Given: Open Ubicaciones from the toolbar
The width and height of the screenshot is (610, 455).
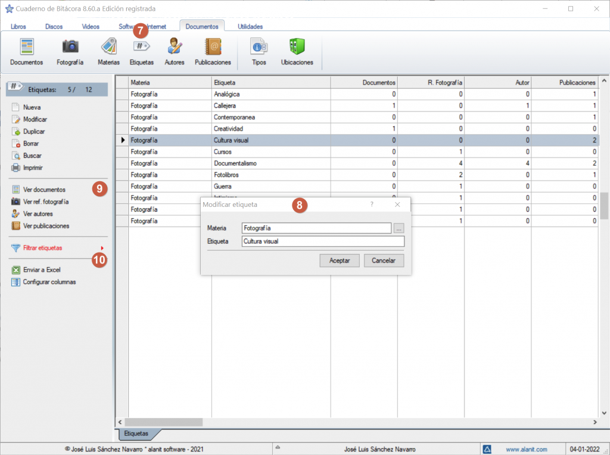Looking at the screenshot, I should 297,51.
